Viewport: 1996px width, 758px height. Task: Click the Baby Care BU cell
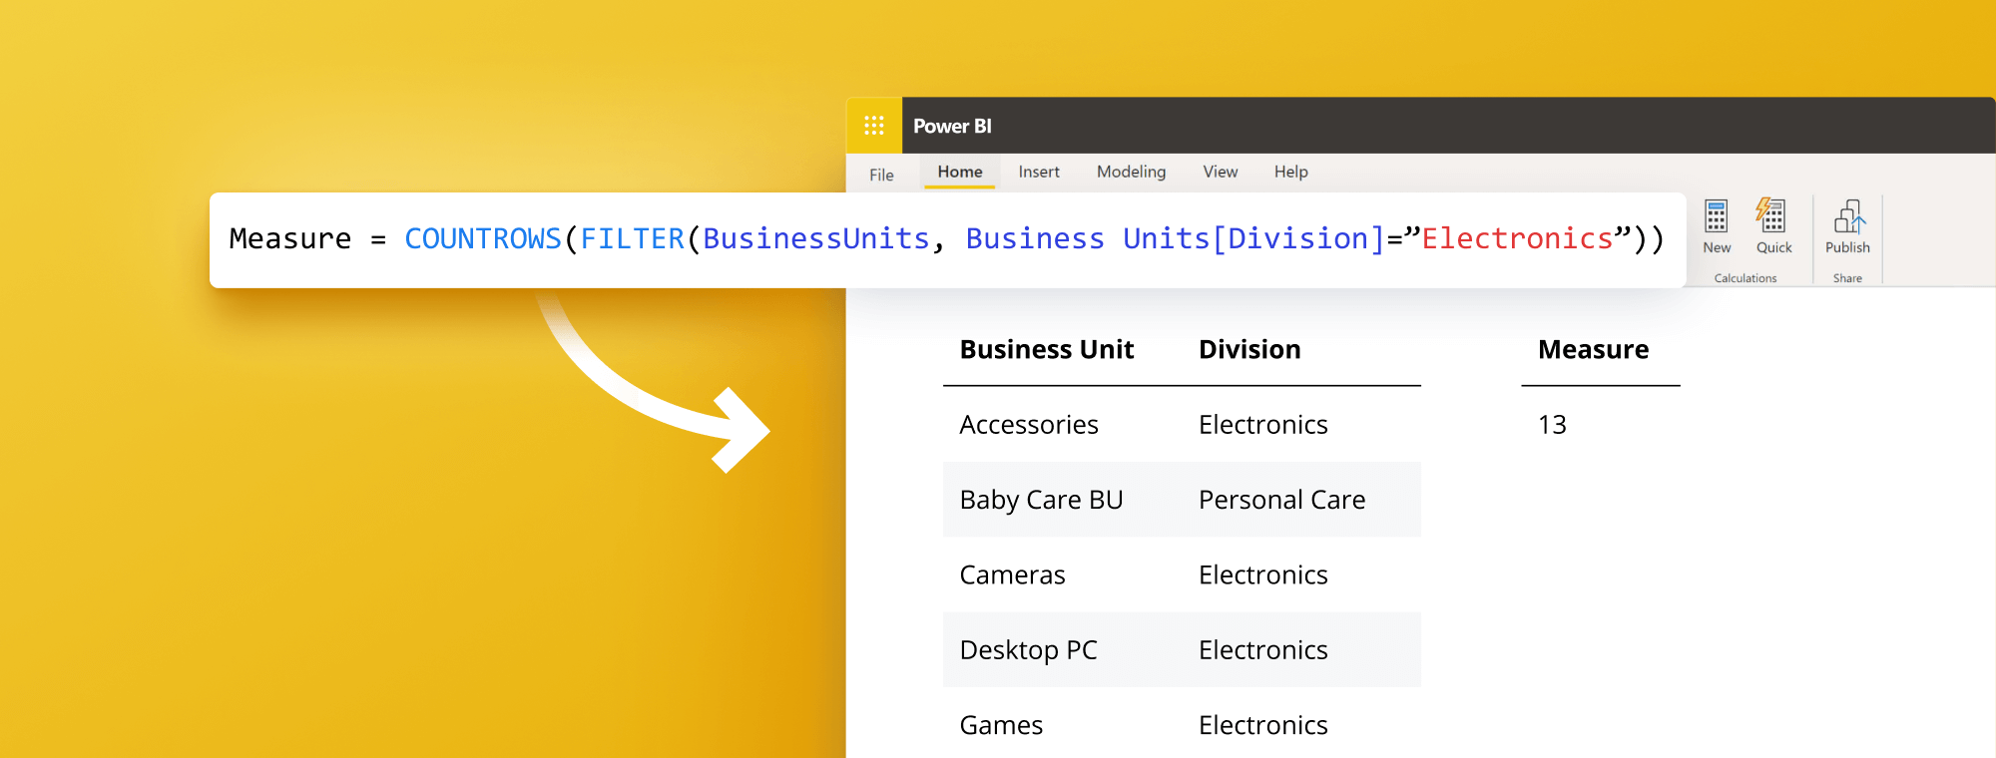tap(1041, 500)
